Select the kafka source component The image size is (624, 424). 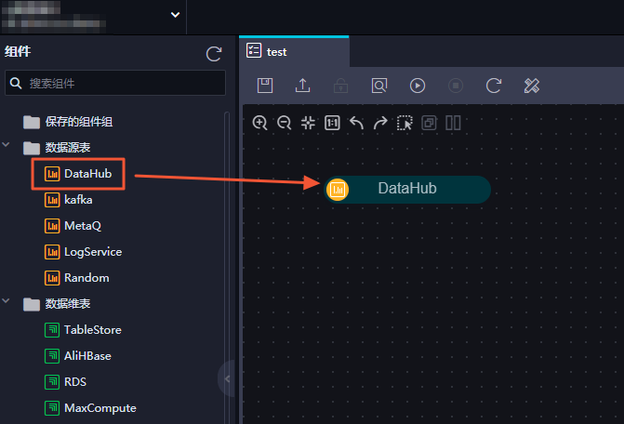tap(69, 200)
